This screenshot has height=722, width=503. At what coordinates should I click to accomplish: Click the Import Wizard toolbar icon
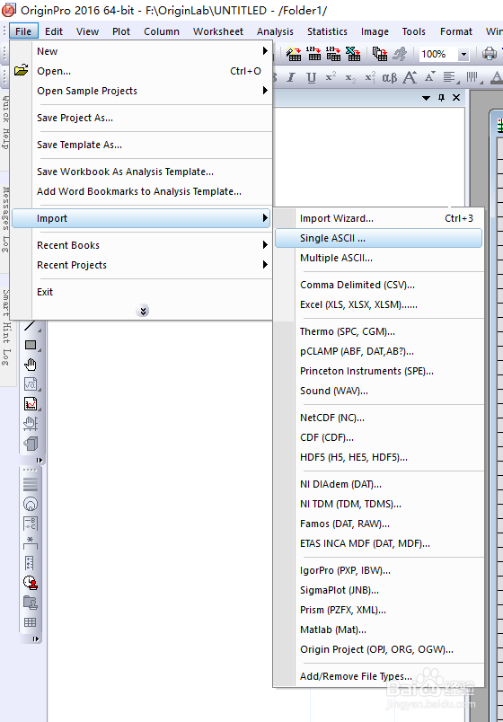point(294,54)
